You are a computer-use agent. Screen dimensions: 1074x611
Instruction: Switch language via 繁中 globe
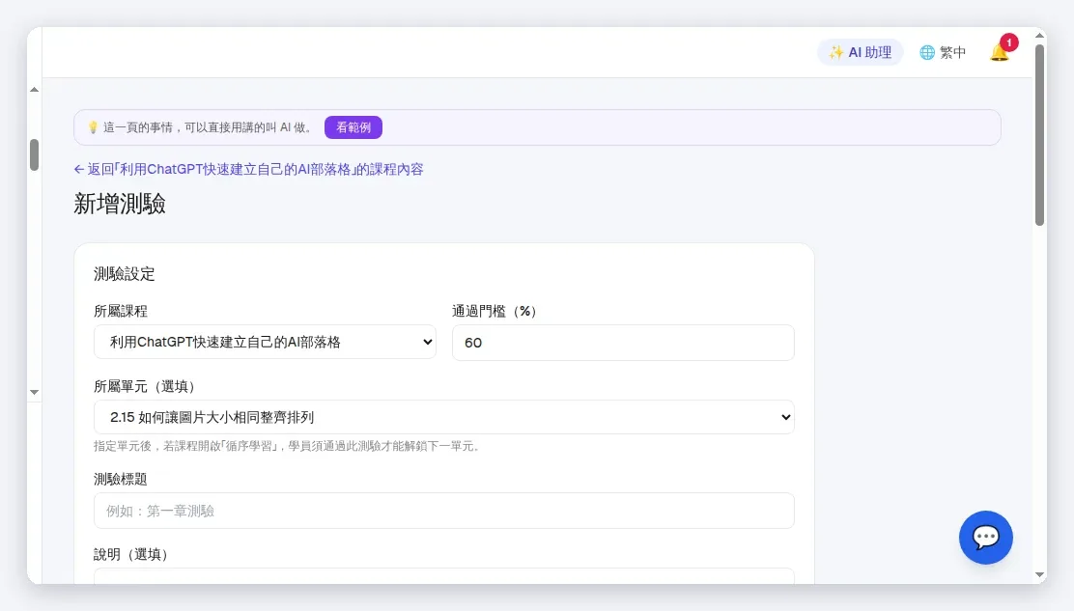943,52
